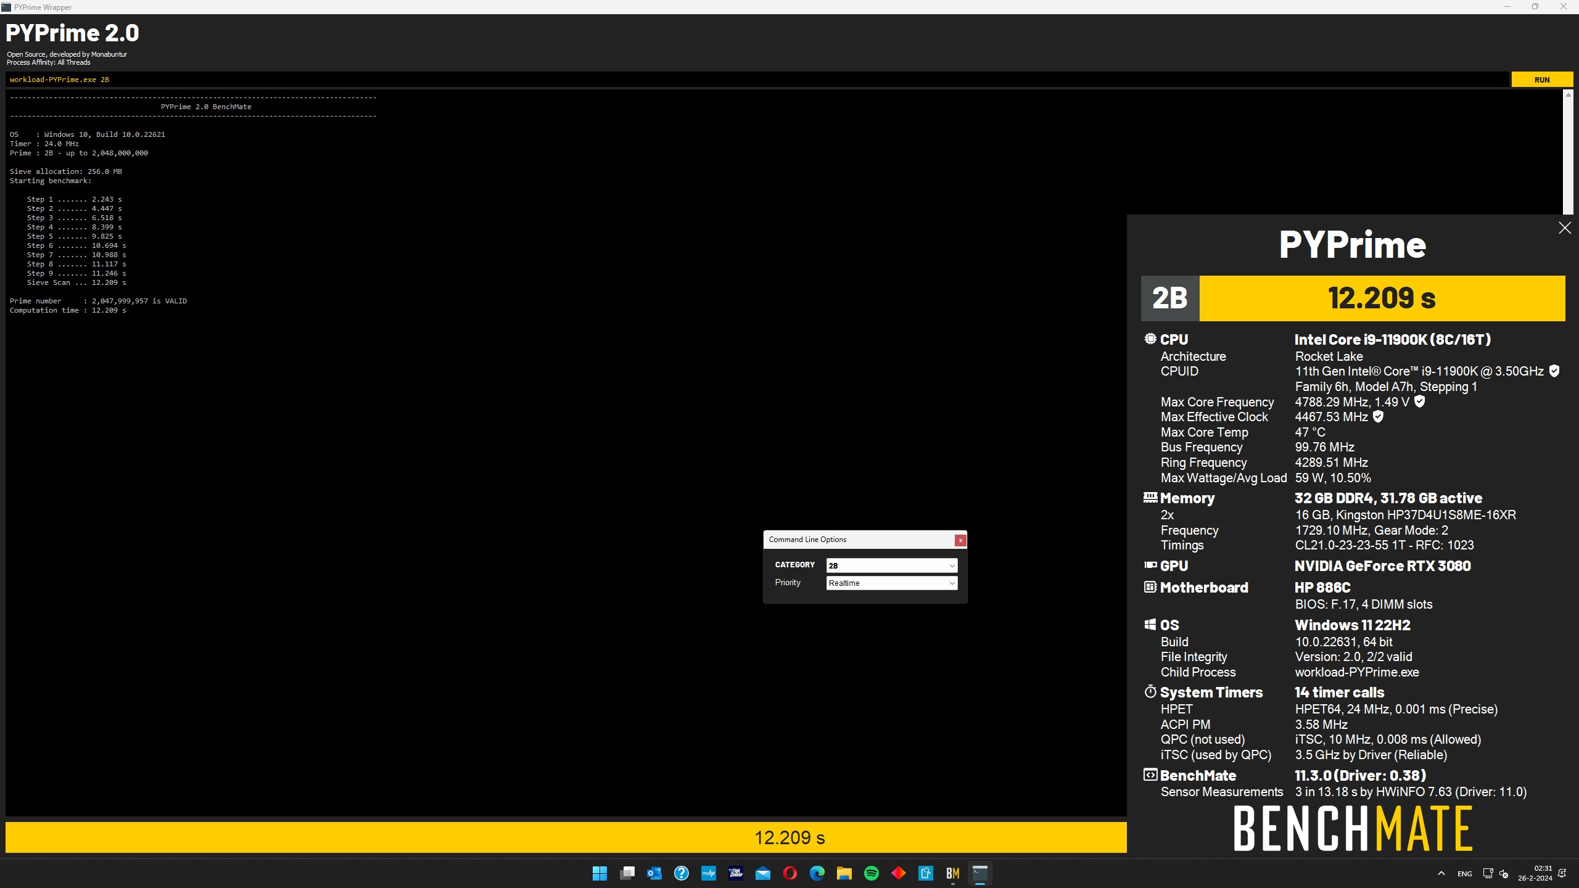Click "32 GB DDR4, 31.78 GB active"
The width and height of the screenshot is (1579, 888).
tap(1388, 498)
